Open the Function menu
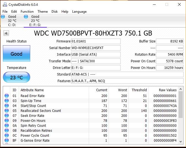Image resolution: width=186 pixels, height=148 pixels. point(27,12)
